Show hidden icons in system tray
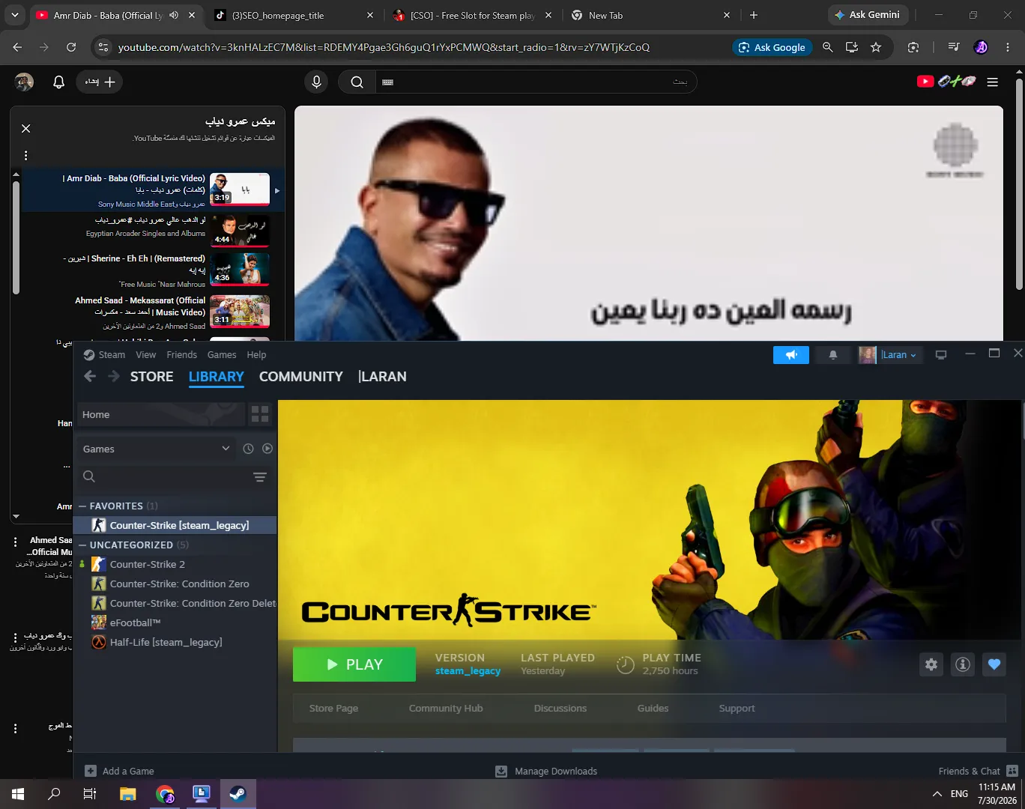Screen dimensions: 1025x809 (x=937, y=794)
